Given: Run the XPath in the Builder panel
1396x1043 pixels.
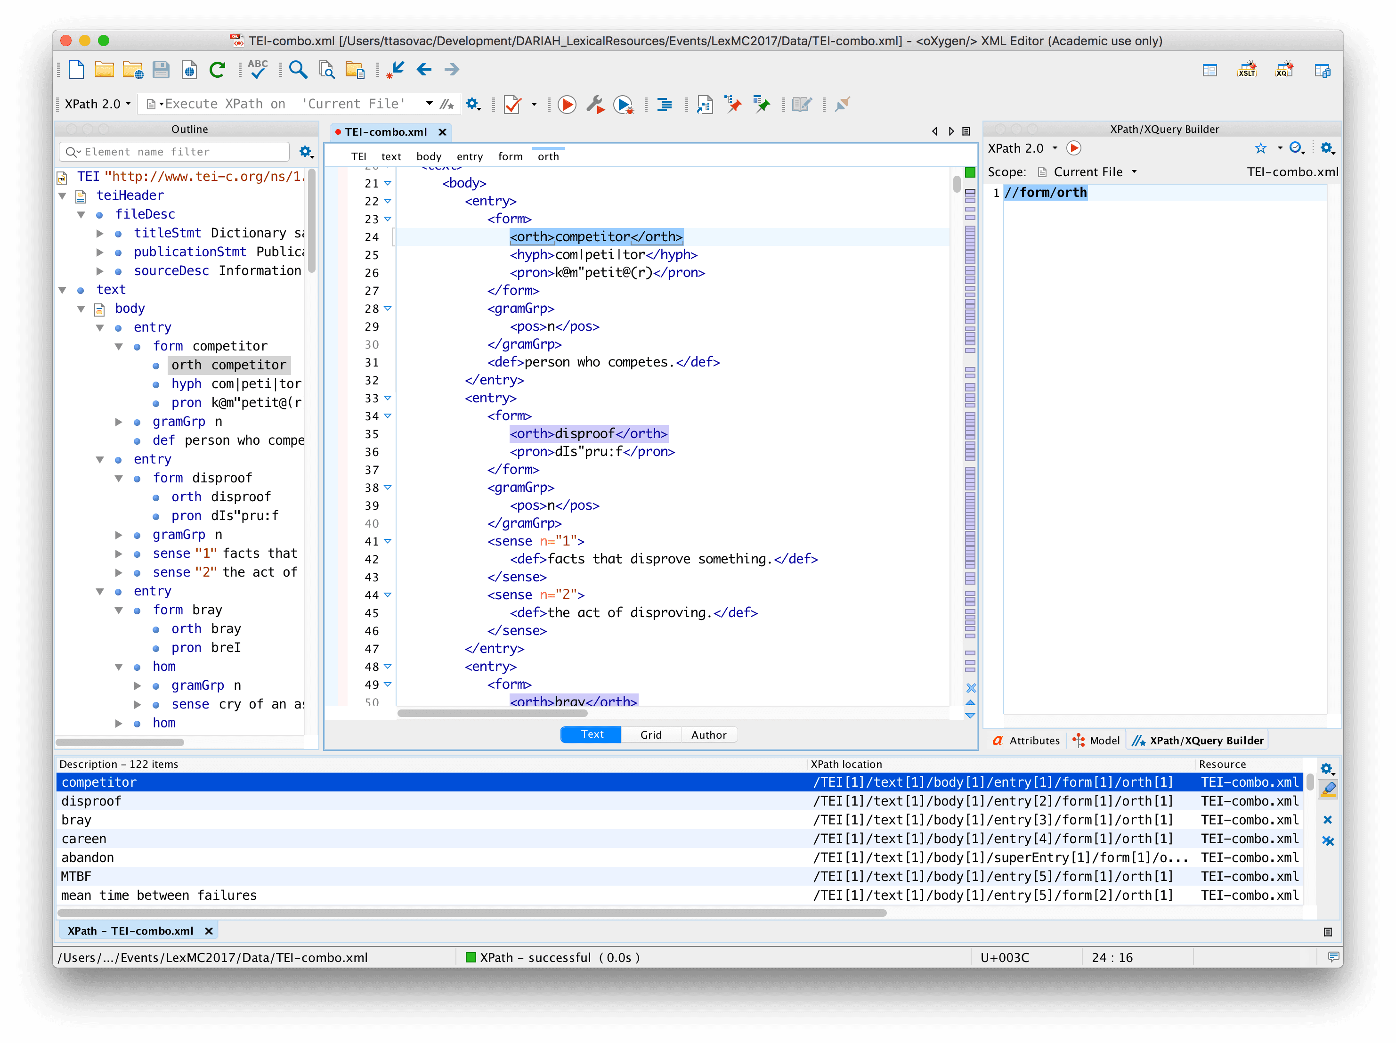Looking at the screenshot, I should [x=1073, y=148].
